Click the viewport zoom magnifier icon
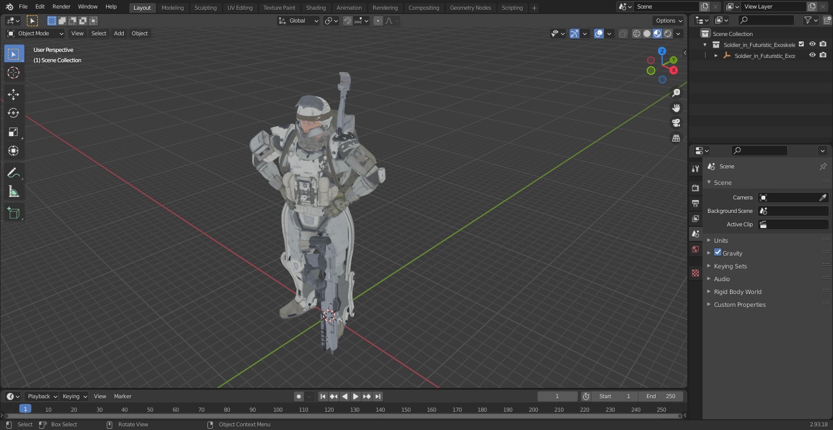Viewport: 833px width, 430px height. click(676, 93)
